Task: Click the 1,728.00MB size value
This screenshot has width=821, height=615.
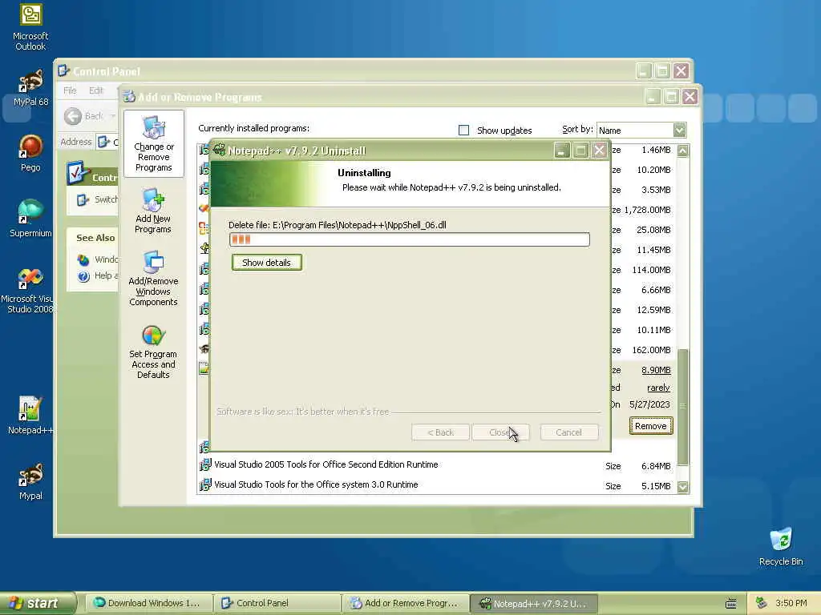Action: pos(647,210)
